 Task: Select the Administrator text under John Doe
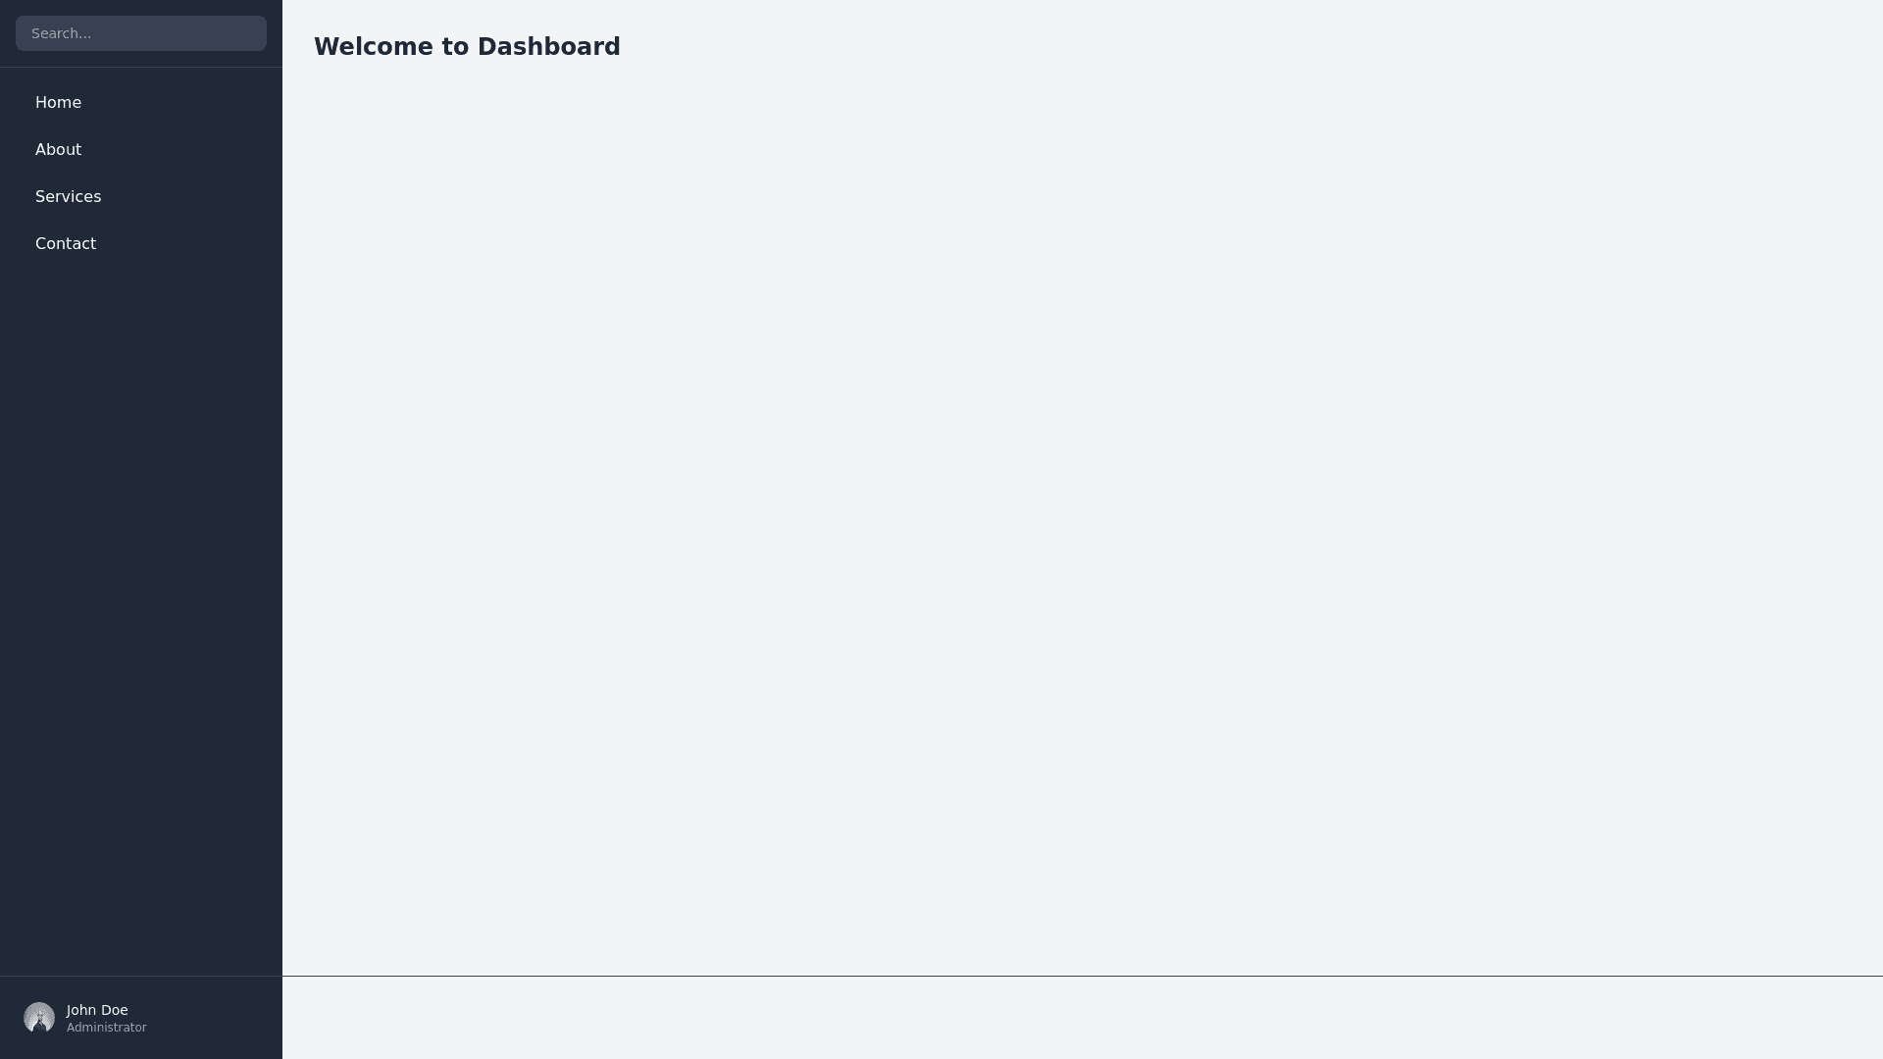point(107,1028)
